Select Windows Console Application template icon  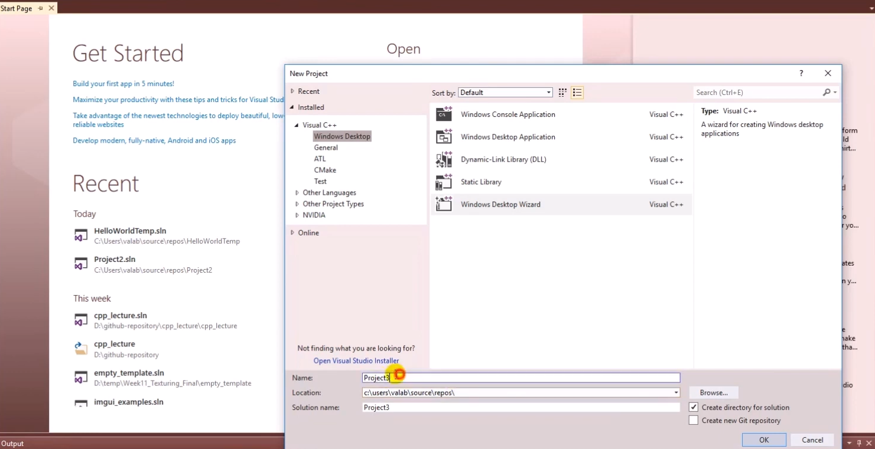pyautogui.click(x=444, y=114)
